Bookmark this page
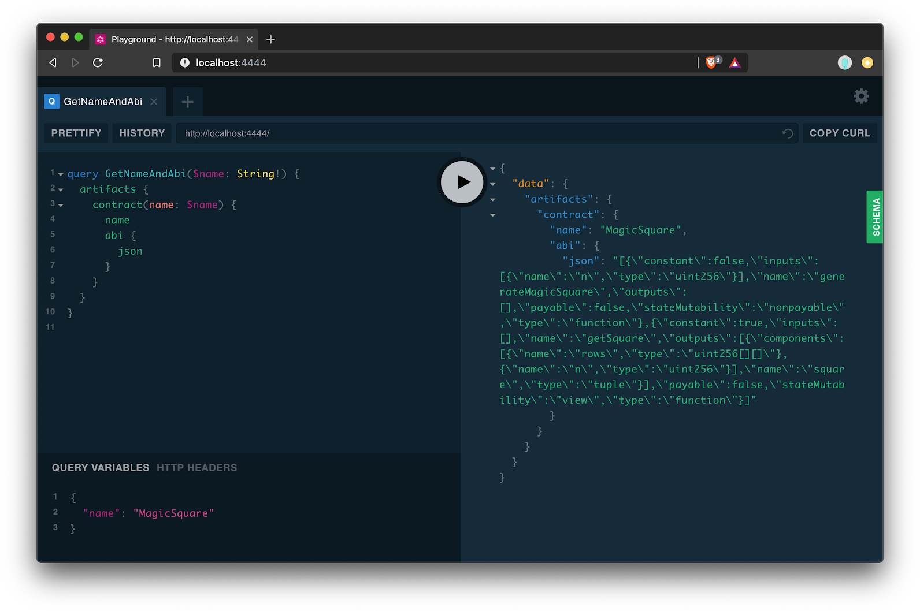Viewport: 920px width, 611px height. 157,62
